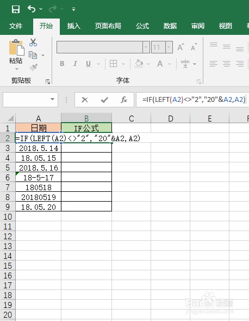Open the undo history dropdown arrow
Viewport: 249px width, 321px height.
point(41,9)
